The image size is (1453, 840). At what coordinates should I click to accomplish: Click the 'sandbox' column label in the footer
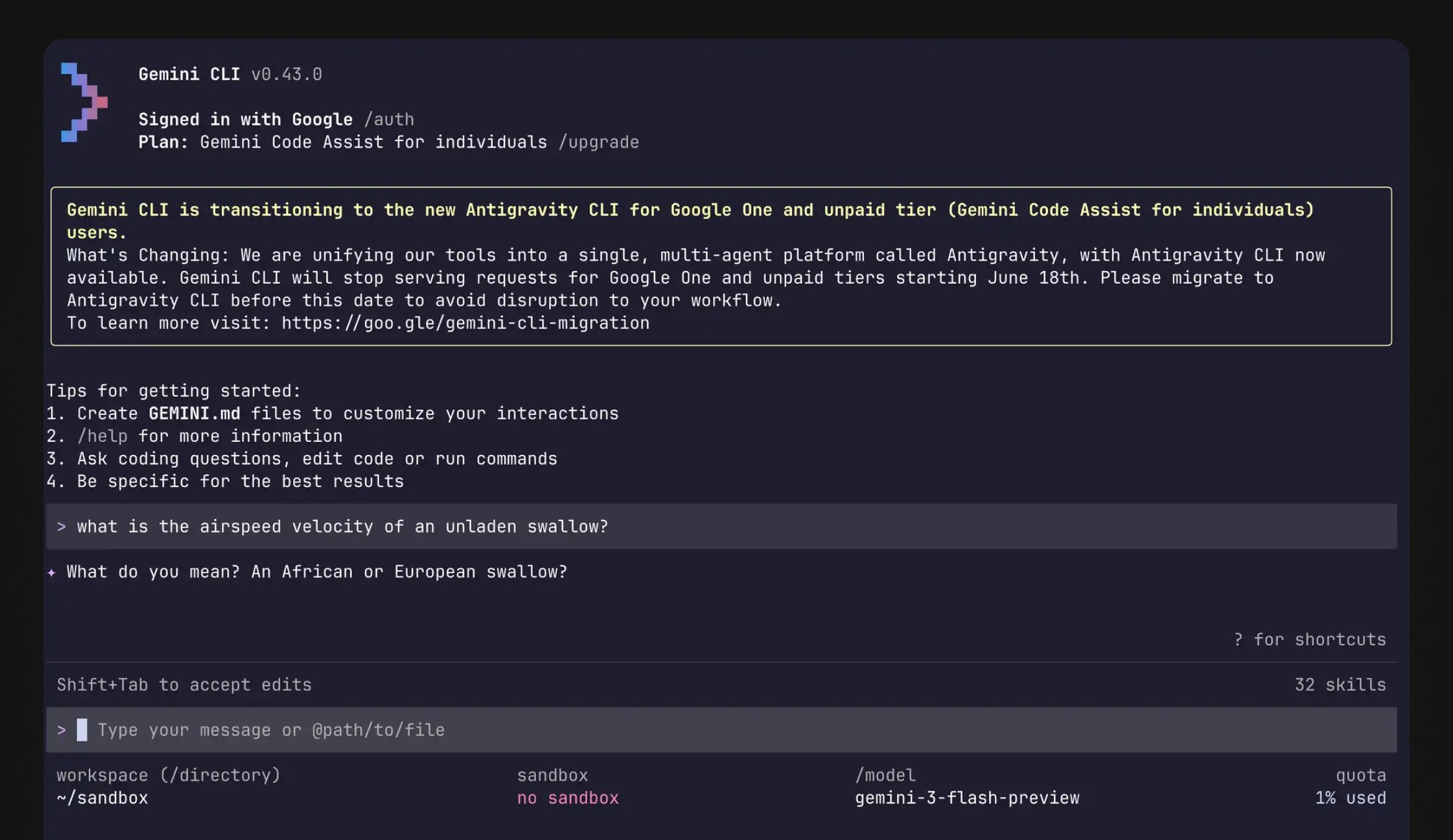click(552, 775)
